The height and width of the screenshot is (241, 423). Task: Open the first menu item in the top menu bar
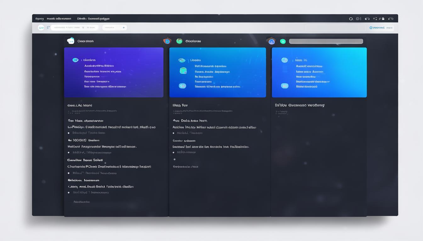(x=40, y=19)
